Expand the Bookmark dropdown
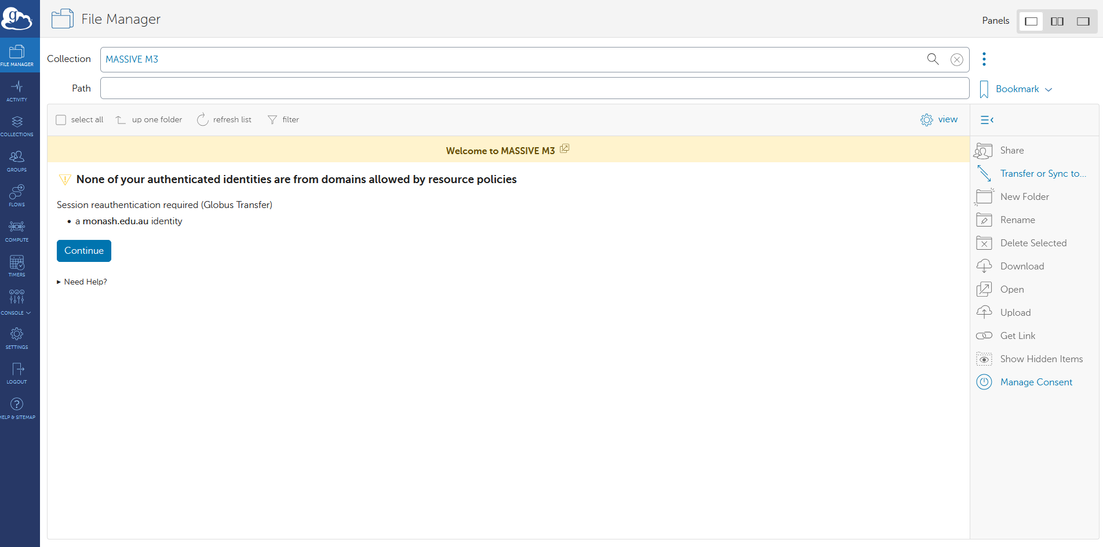This screenshot has width=1103, height=547. (1023, 89)
